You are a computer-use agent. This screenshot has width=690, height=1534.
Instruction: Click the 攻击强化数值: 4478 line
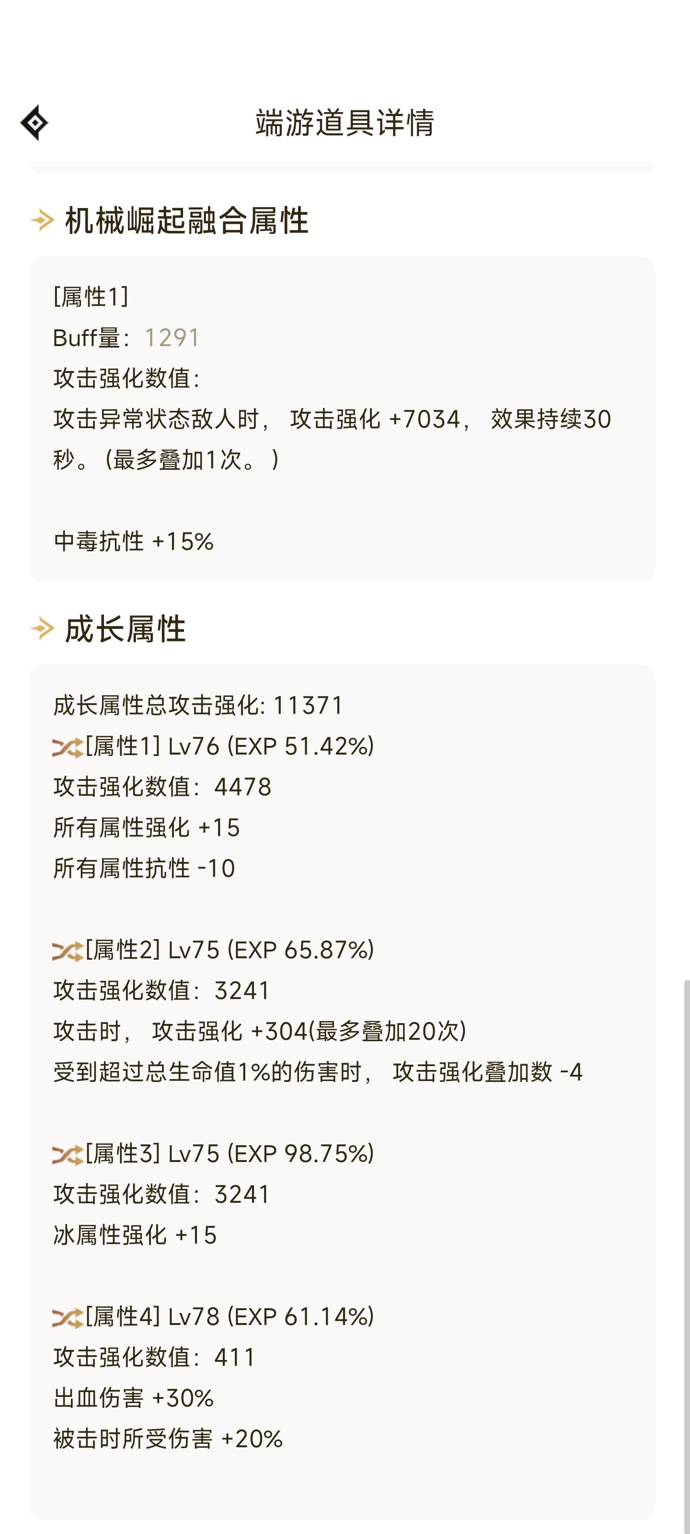[162, 787]
